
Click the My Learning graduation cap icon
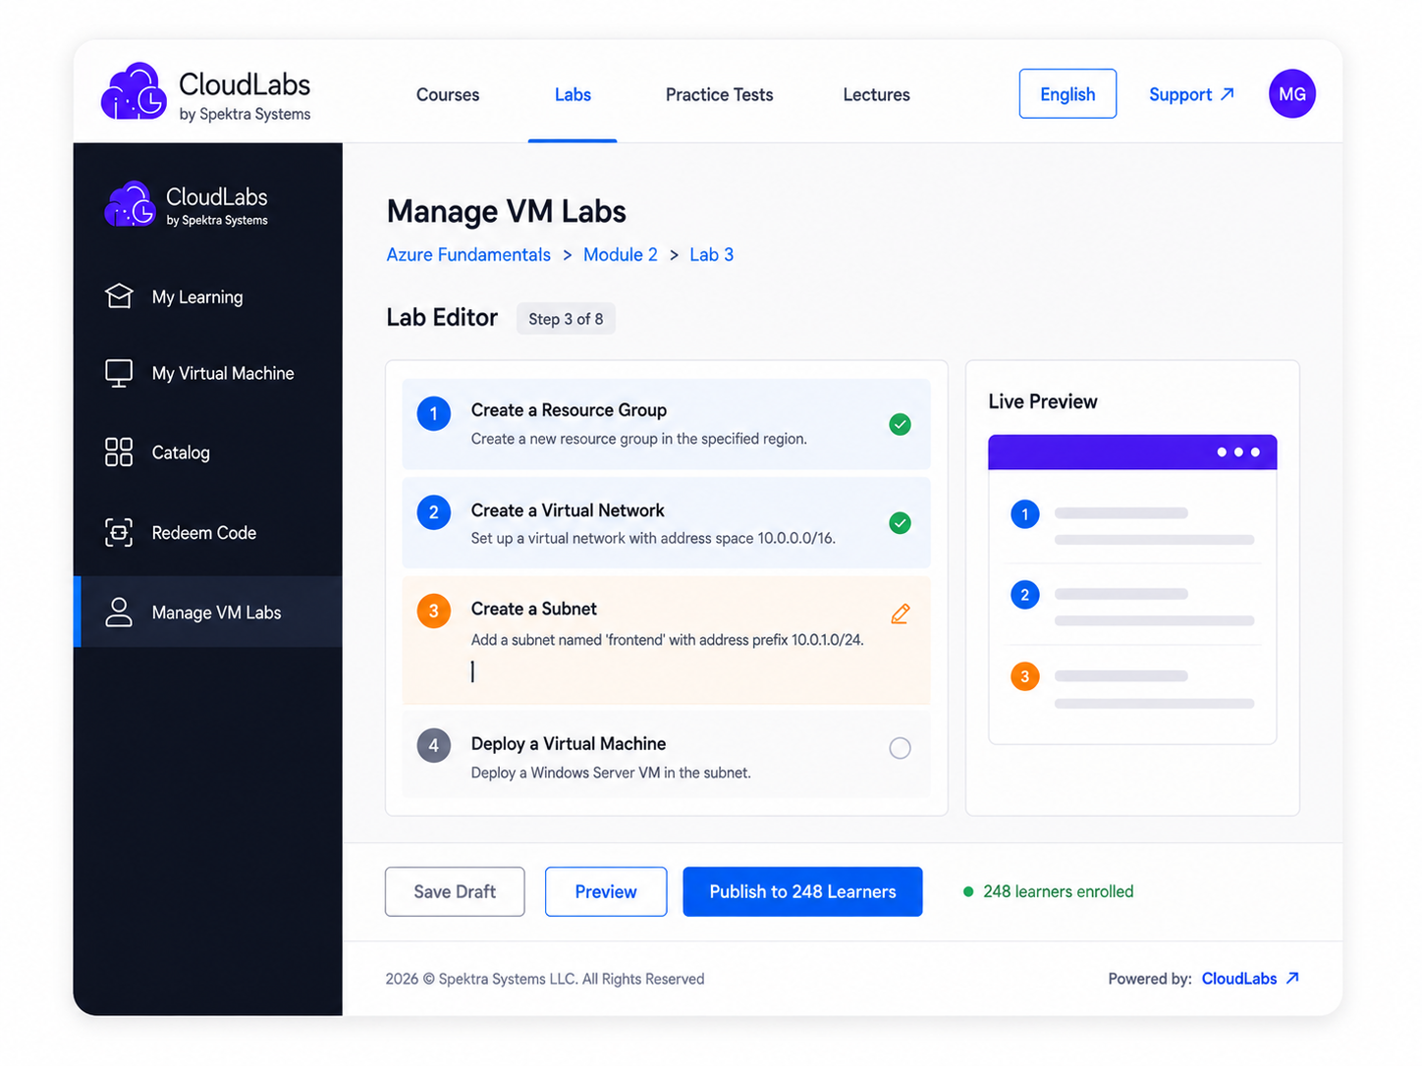pos(119,296)
